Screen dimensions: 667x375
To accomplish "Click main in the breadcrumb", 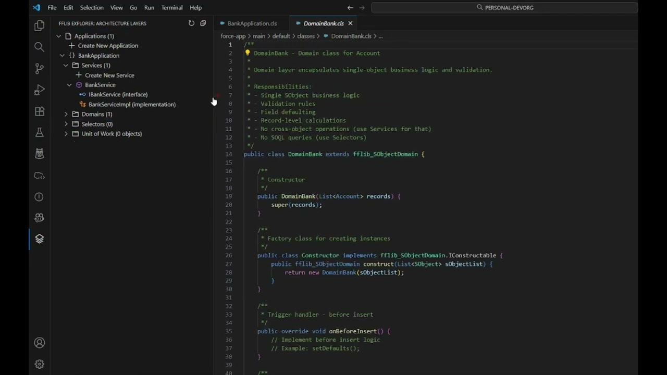I will point(259,36).
